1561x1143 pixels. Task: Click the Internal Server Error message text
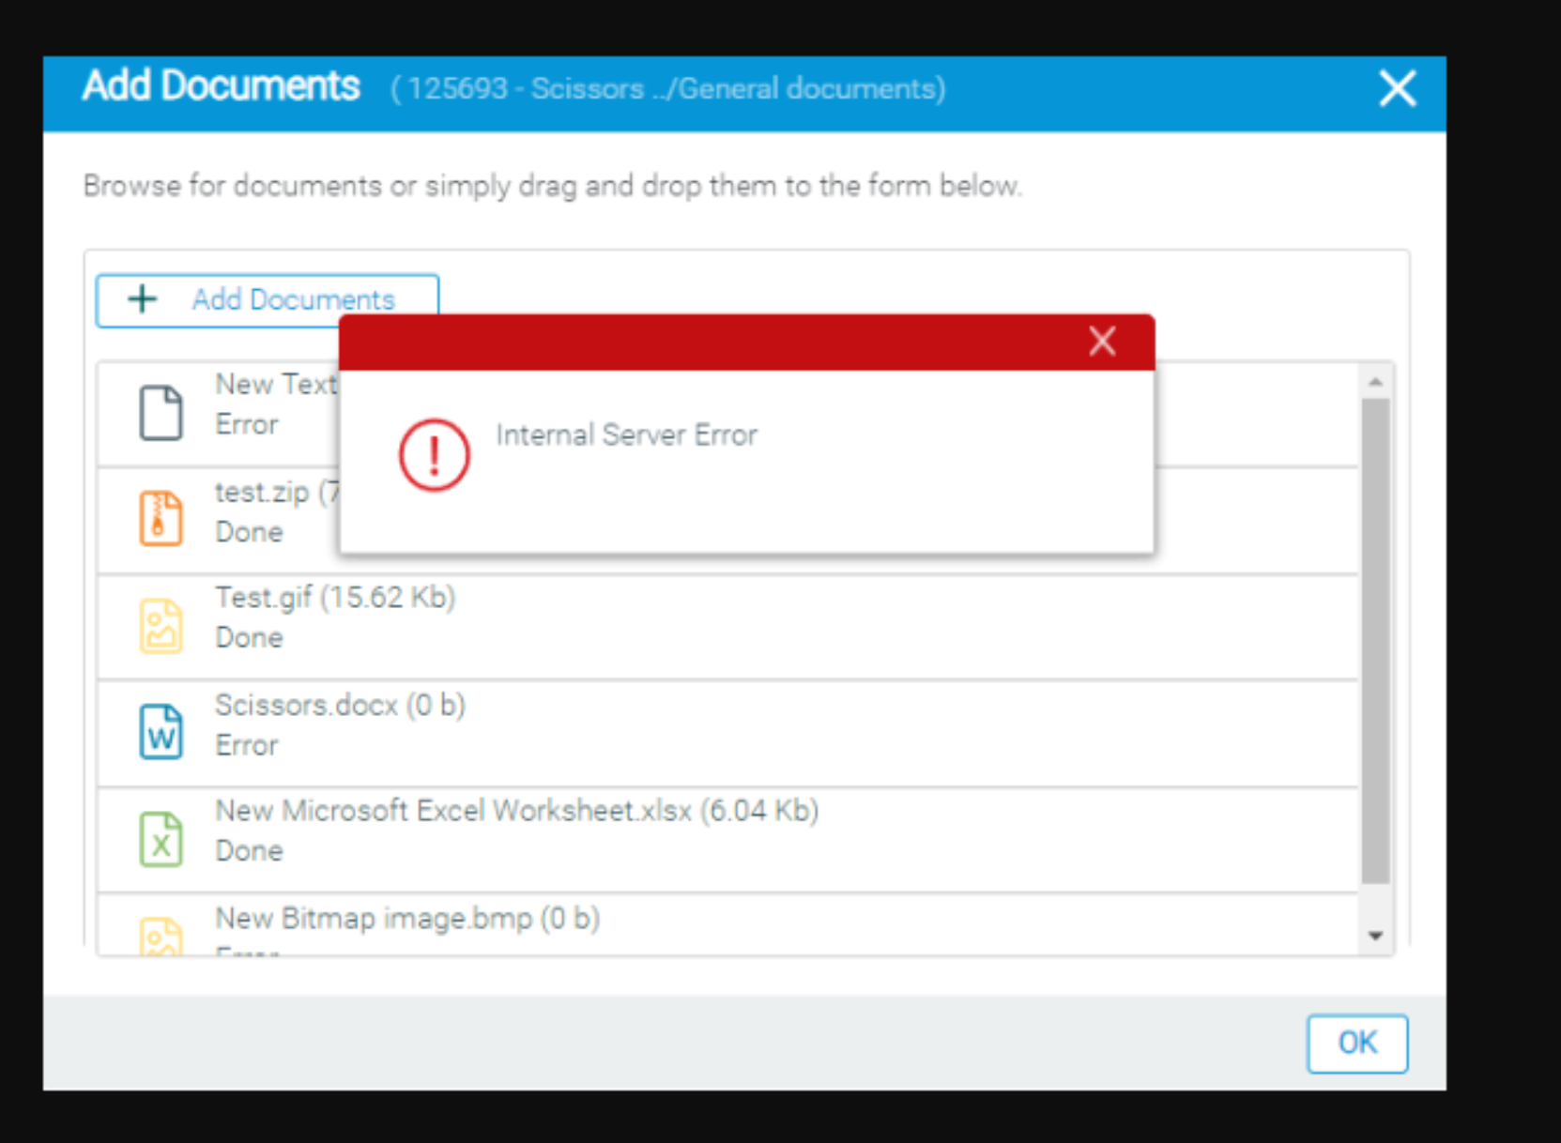[627, 434]
